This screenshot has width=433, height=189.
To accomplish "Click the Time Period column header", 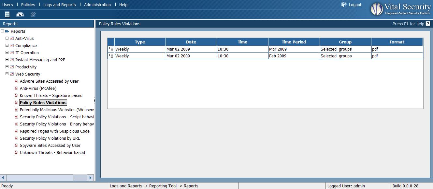I will tap(294, 42).
